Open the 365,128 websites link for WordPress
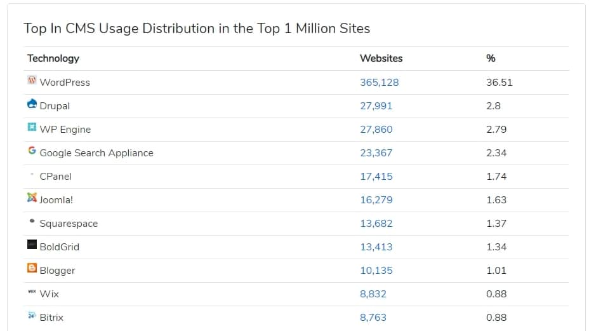 (x=380, y=83)
